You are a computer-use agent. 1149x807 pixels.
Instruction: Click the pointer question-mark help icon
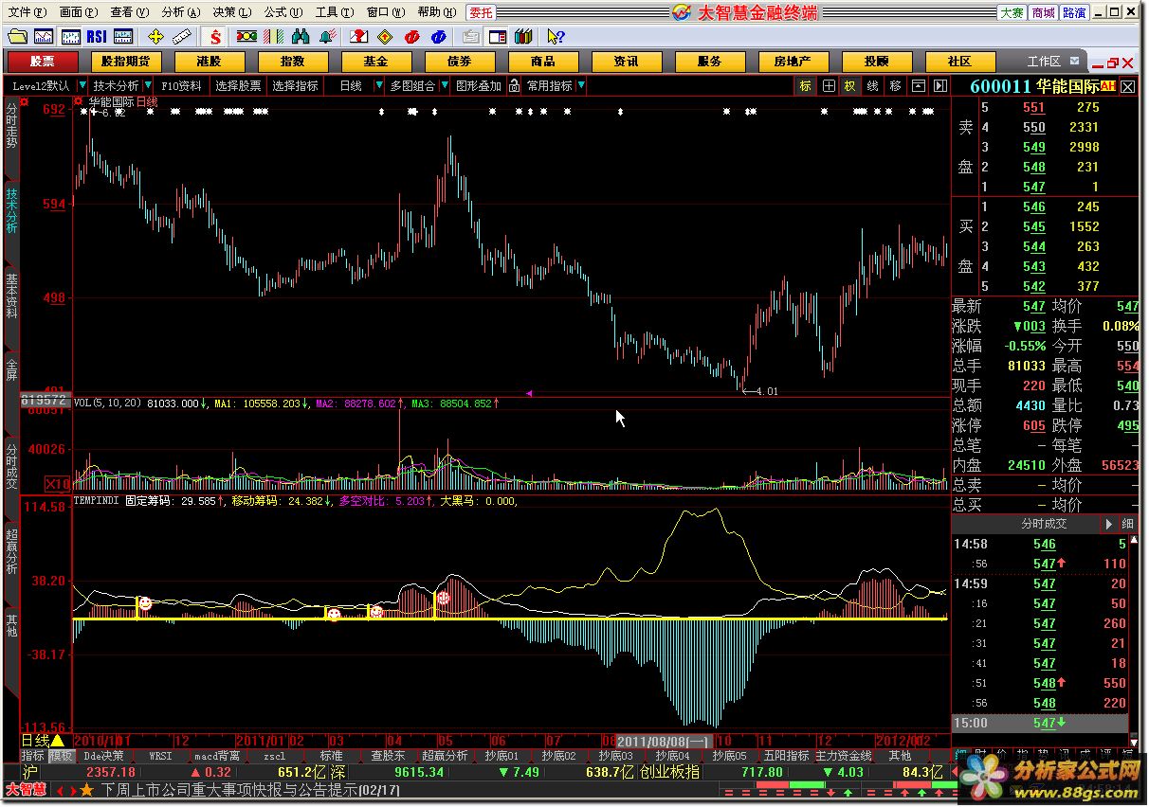tap(556, 37)
